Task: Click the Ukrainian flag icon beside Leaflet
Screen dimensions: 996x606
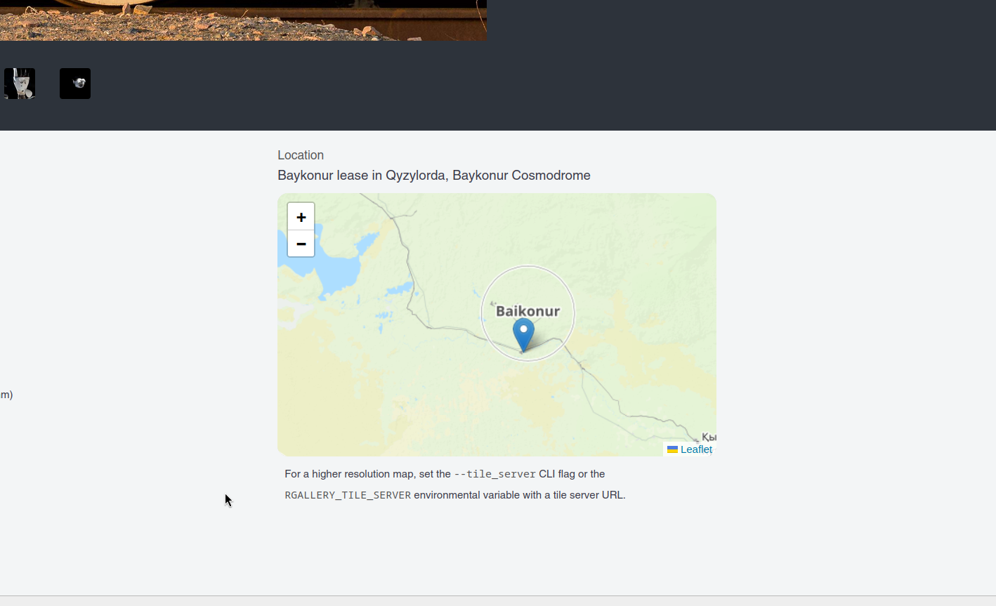Action: (x=672, y=449)
